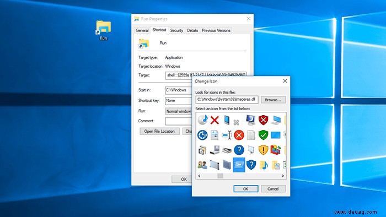This screenshot has height=217, width=386.
Task: Select the Run shortcut on desktop
Action: (104, 30)
